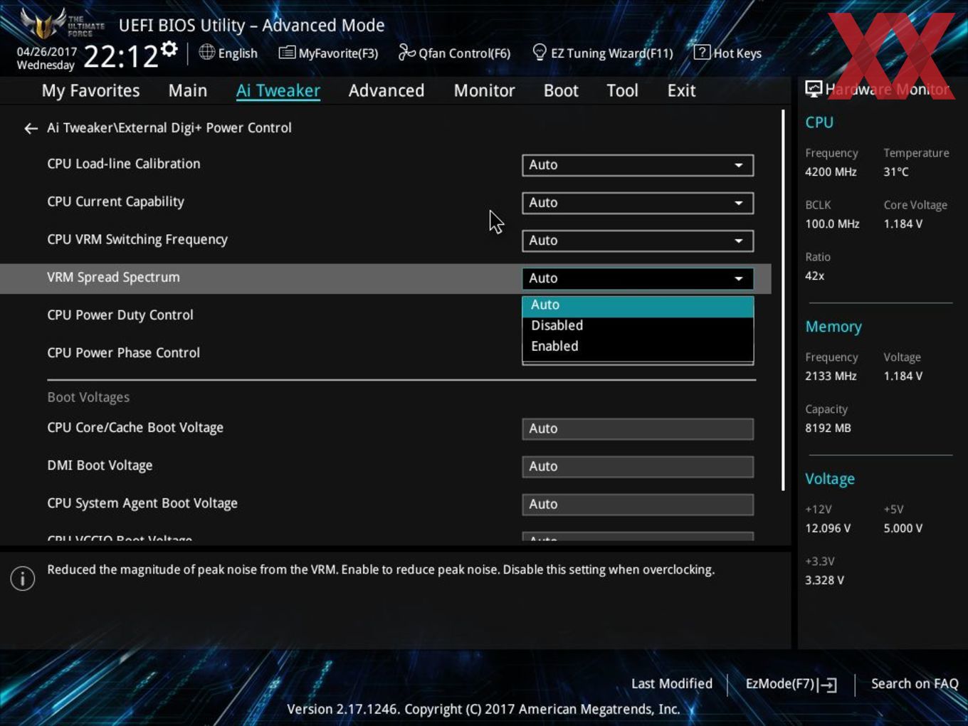Select the CPU Power Phase Control label
This screenshot has height=726, width=968.
pos(123,353)
